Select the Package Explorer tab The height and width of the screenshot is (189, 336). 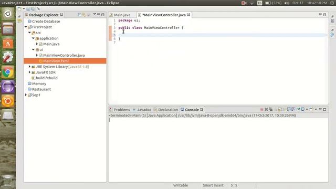point(44,15)
